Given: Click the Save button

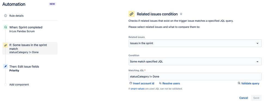Looking at the screenshot, I should point(256,98).
